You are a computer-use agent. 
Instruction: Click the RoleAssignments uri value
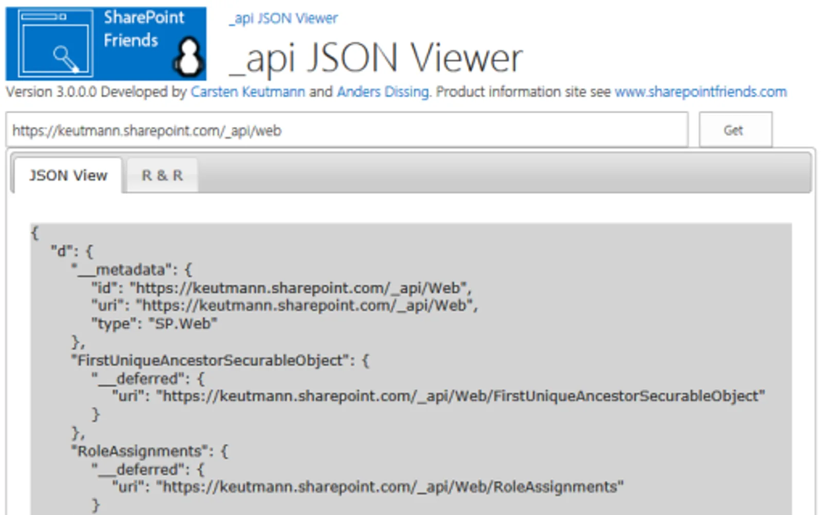[x=390, y=487]
